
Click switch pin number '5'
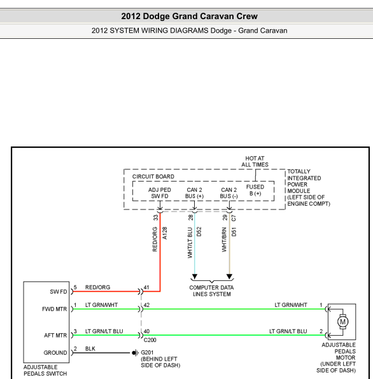pos(75,287)
